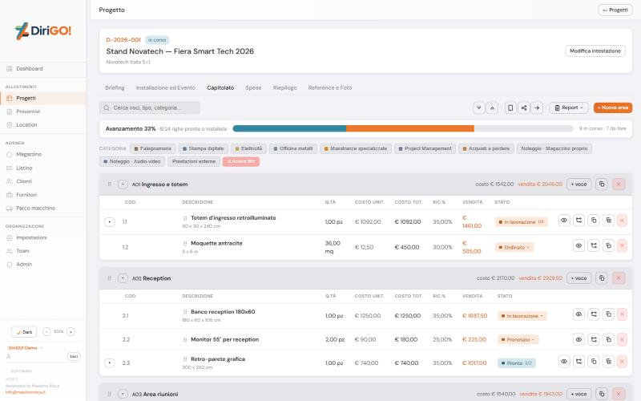The width and height of the screenshot is (641, 401).
Task: Open Parco macchine in the sidebar
Action: pos(35,208)
